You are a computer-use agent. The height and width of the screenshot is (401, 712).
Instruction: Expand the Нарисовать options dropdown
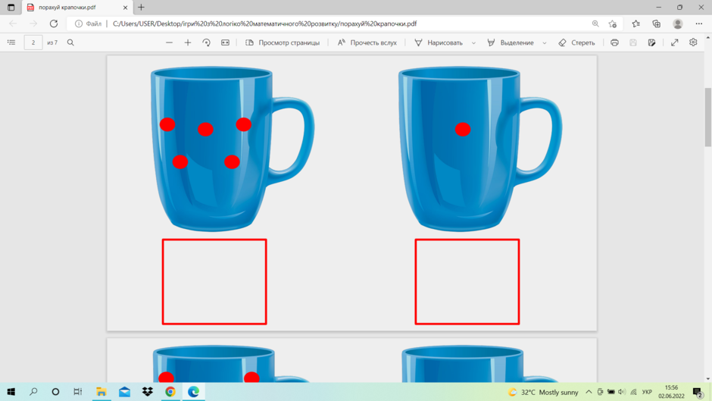473,42
